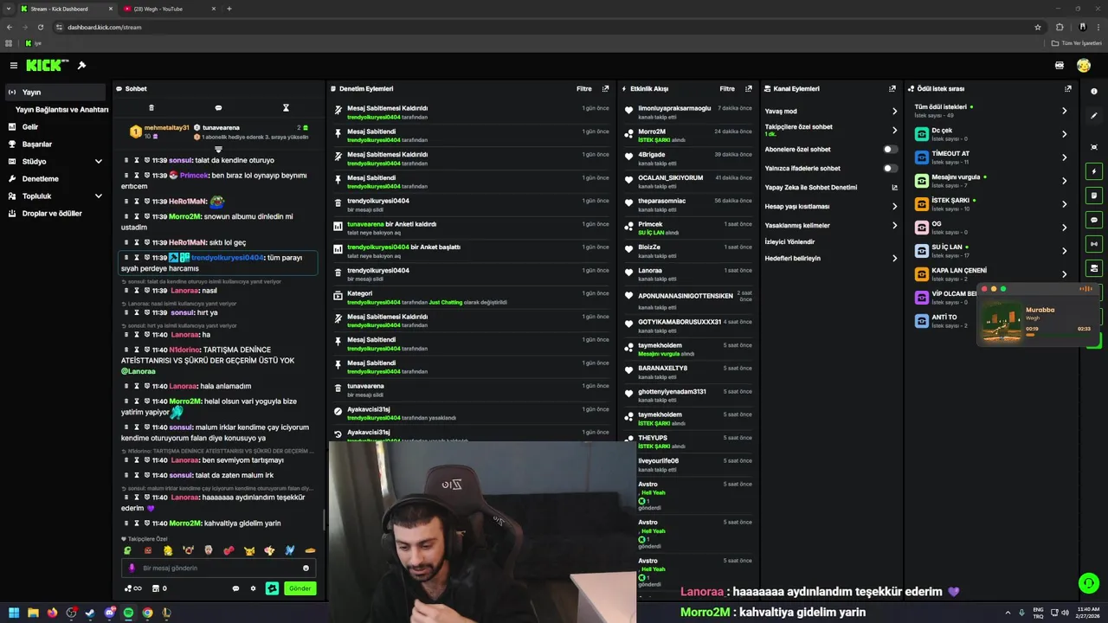Open Hesap yaşı kısıtlaması settings
This screenshot has width=1108, height=623.
point(831,207)
